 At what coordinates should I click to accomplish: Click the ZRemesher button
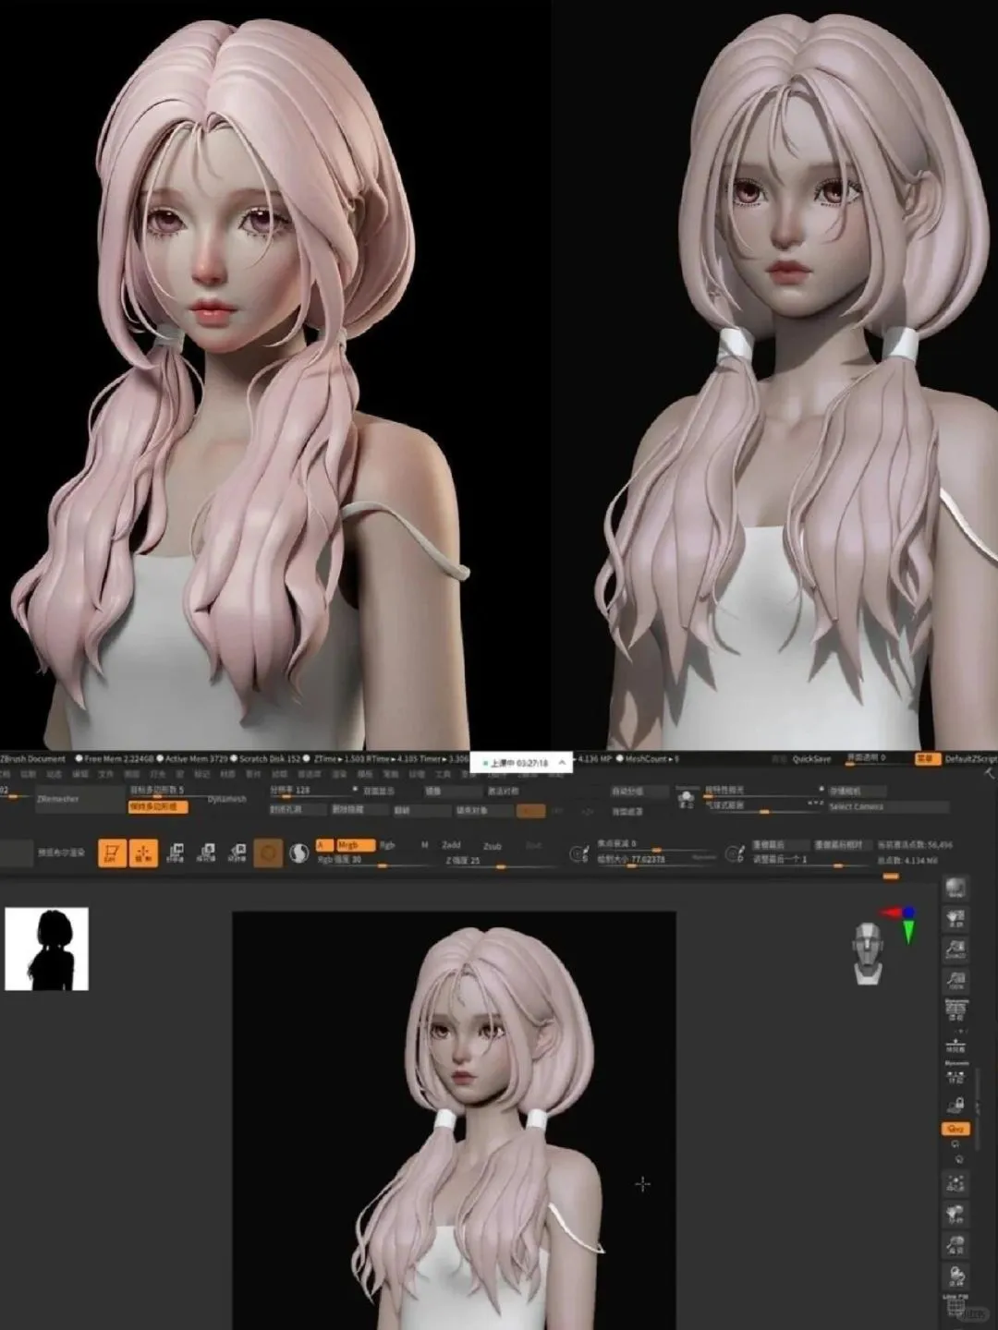pyautogui.click(x=79, y=799)
